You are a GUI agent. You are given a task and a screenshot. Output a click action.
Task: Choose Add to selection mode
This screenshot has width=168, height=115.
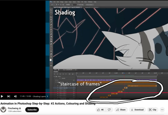pyautogui.click(x=59, y=5)
